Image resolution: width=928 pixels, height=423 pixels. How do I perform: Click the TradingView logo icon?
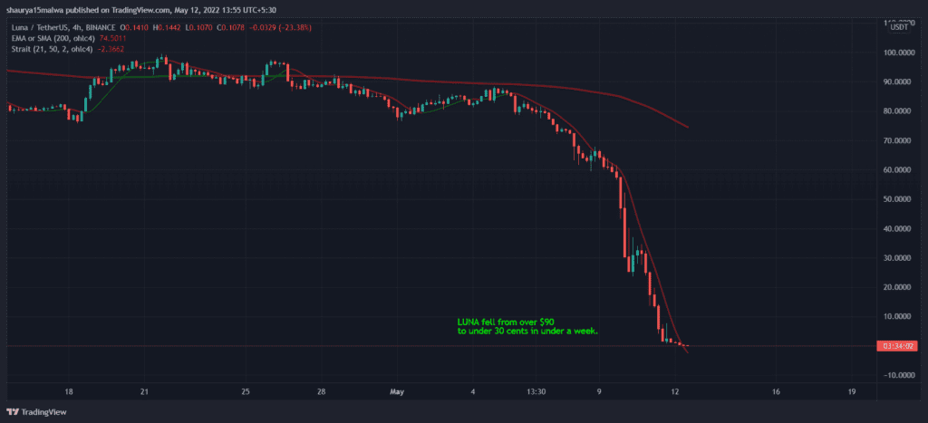[13, 409]
